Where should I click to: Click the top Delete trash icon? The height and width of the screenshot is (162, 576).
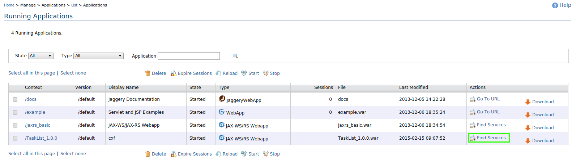pyautogui.click(x=148, y=73)
